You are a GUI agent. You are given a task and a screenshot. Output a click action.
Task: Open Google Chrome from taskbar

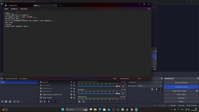[132, 110]
